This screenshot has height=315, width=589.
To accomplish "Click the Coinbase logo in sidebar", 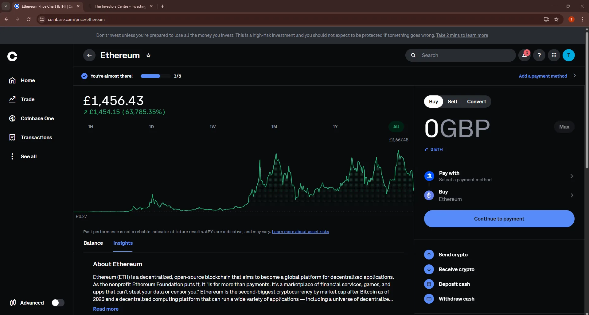I will click(x=12, y=56).
